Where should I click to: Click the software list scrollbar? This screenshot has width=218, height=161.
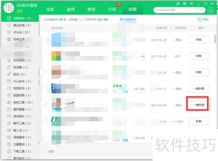(215, 39)
